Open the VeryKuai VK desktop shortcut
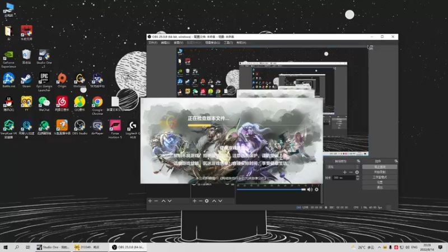Screen dimensions: 448x252 (x=8, y=129)
